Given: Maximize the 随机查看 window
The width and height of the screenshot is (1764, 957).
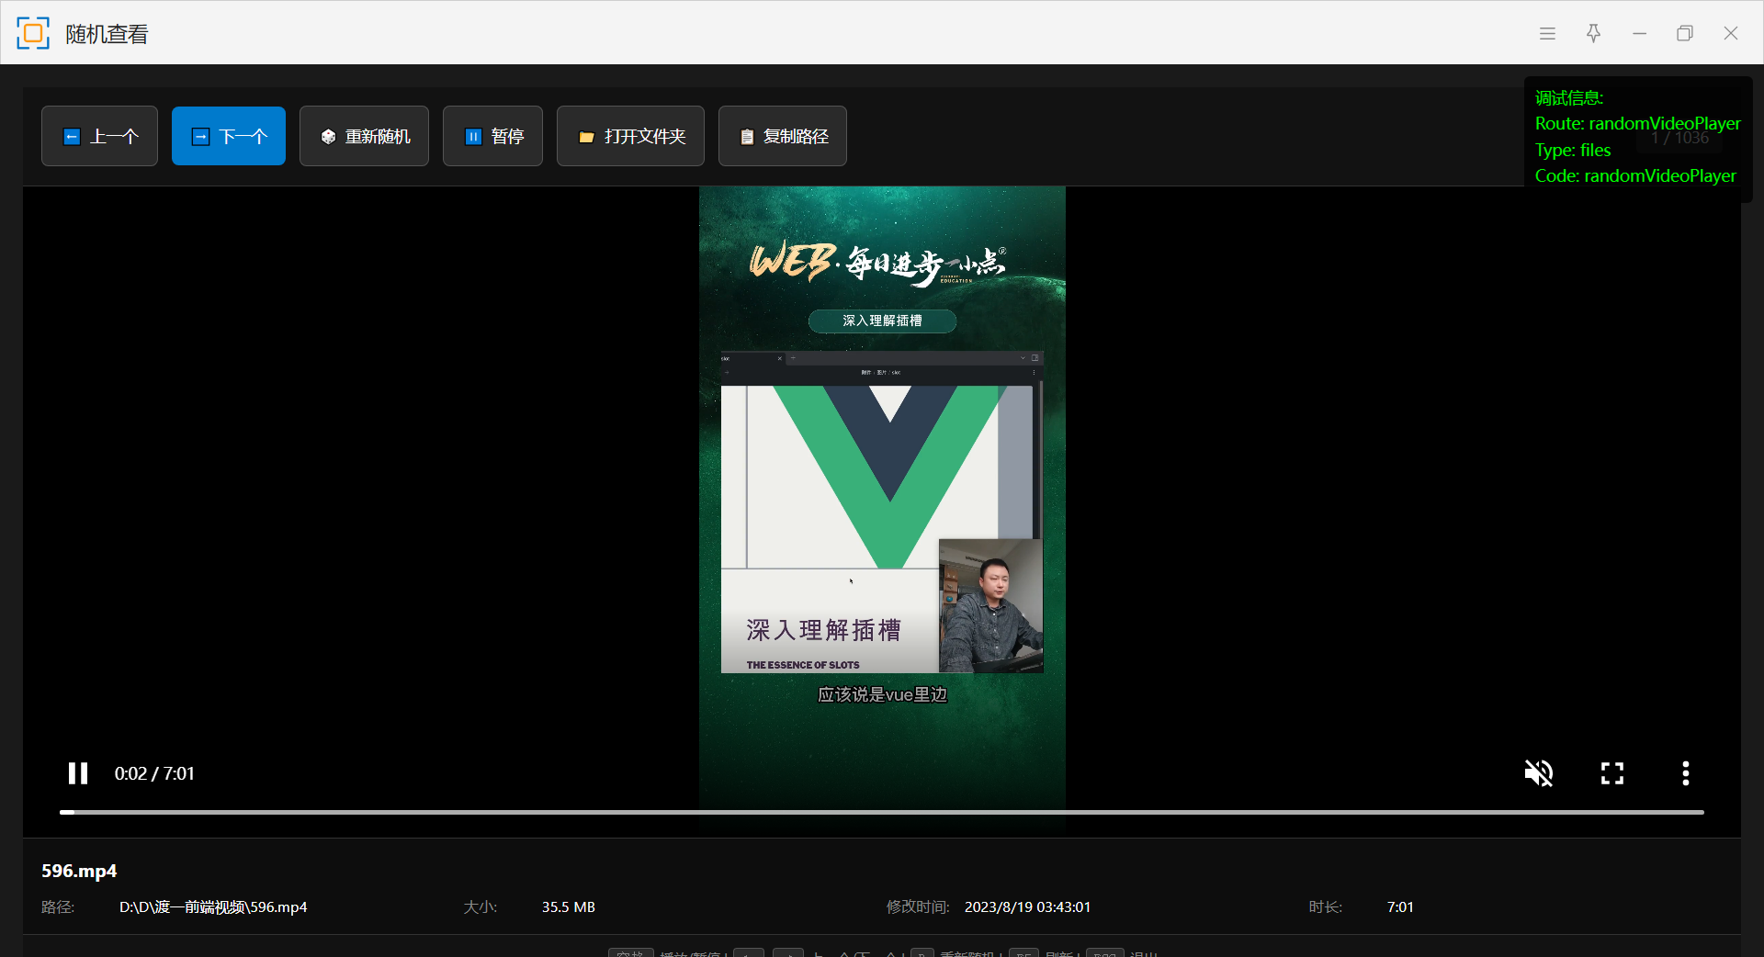Looking at the screenshot, I should click(1685, 33).
